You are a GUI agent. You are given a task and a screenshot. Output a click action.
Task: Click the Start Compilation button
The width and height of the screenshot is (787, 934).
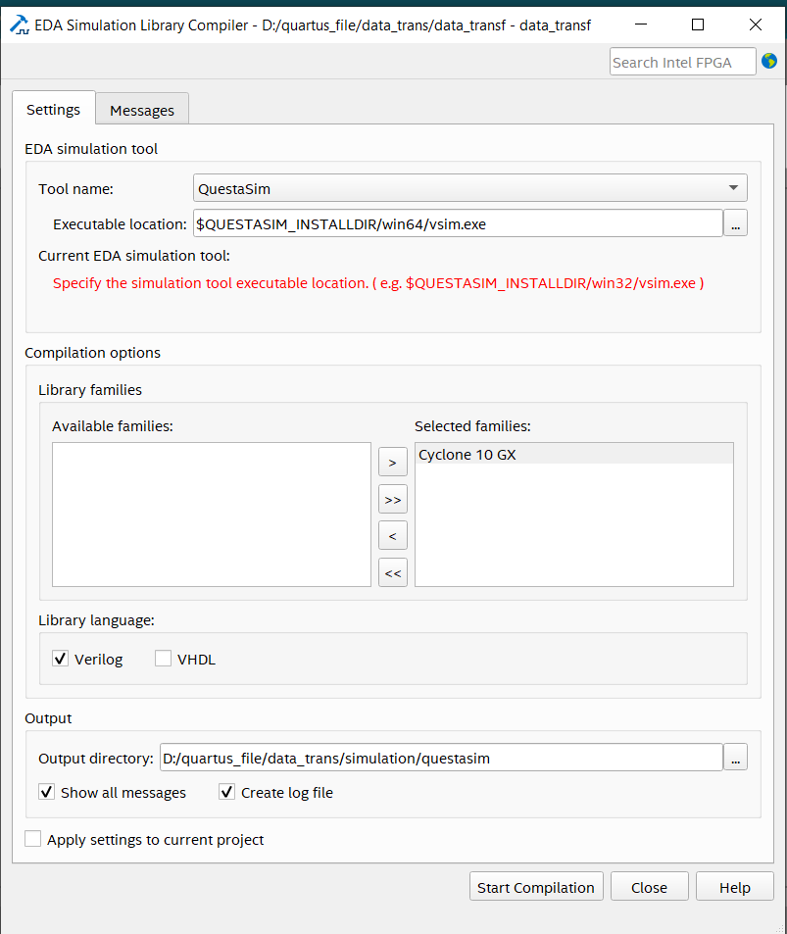click(x=535, y=887)
